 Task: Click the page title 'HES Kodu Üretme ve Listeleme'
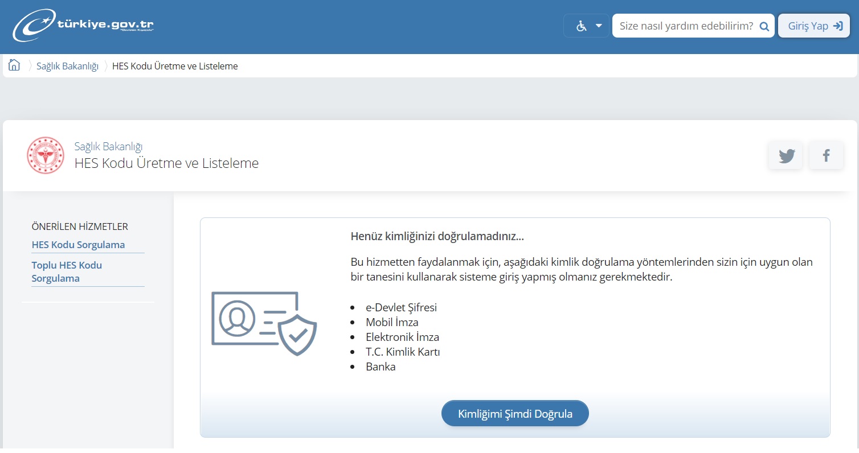166,163
